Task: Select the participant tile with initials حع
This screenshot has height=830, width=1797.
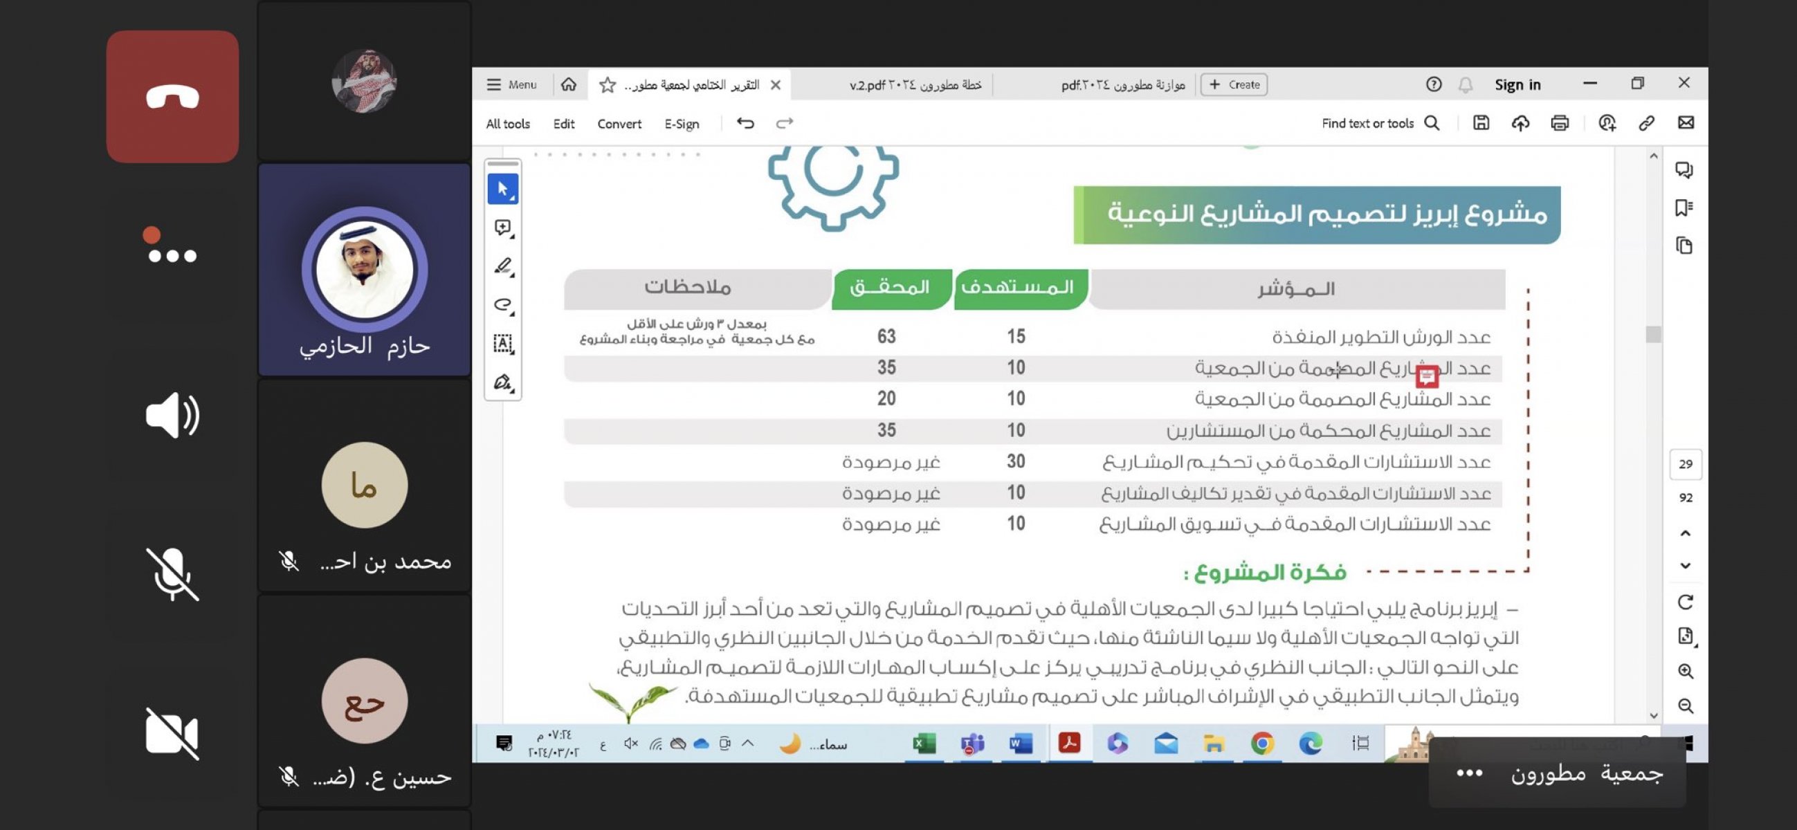Action: coord(364,701)
